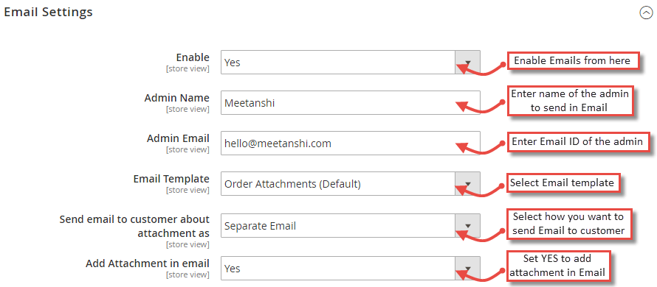The height and width of the screenshot is (287, 657).
Task: Click the Admin Email field label
Action: point(178,138)
